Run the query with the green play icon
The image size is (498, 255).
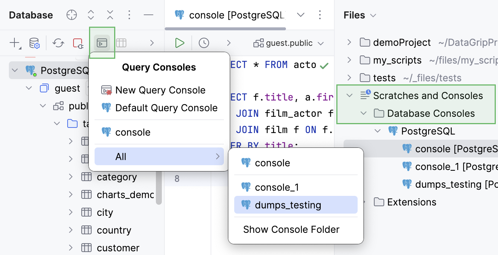pyautogui.click(x=180, y=42)
